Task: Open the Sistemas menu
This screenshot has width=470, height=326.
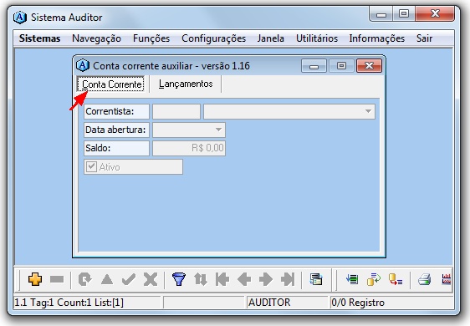Action: [39, 38]
